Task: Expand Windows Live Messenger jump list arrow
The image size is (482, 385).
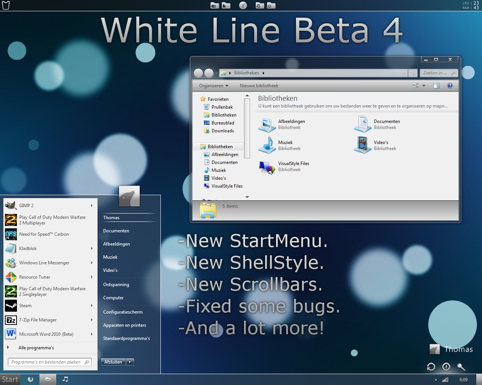Action: coord(92,263)
